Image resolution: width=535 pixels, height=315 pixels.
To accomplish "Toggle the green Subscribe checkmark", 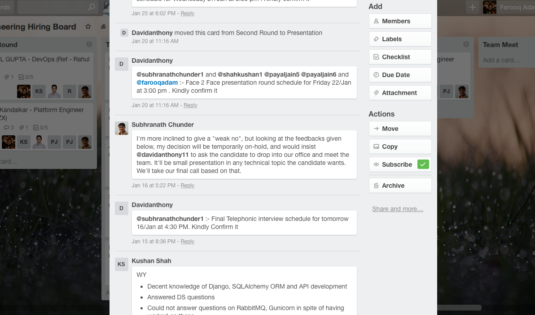I will (x=423, y=164).
